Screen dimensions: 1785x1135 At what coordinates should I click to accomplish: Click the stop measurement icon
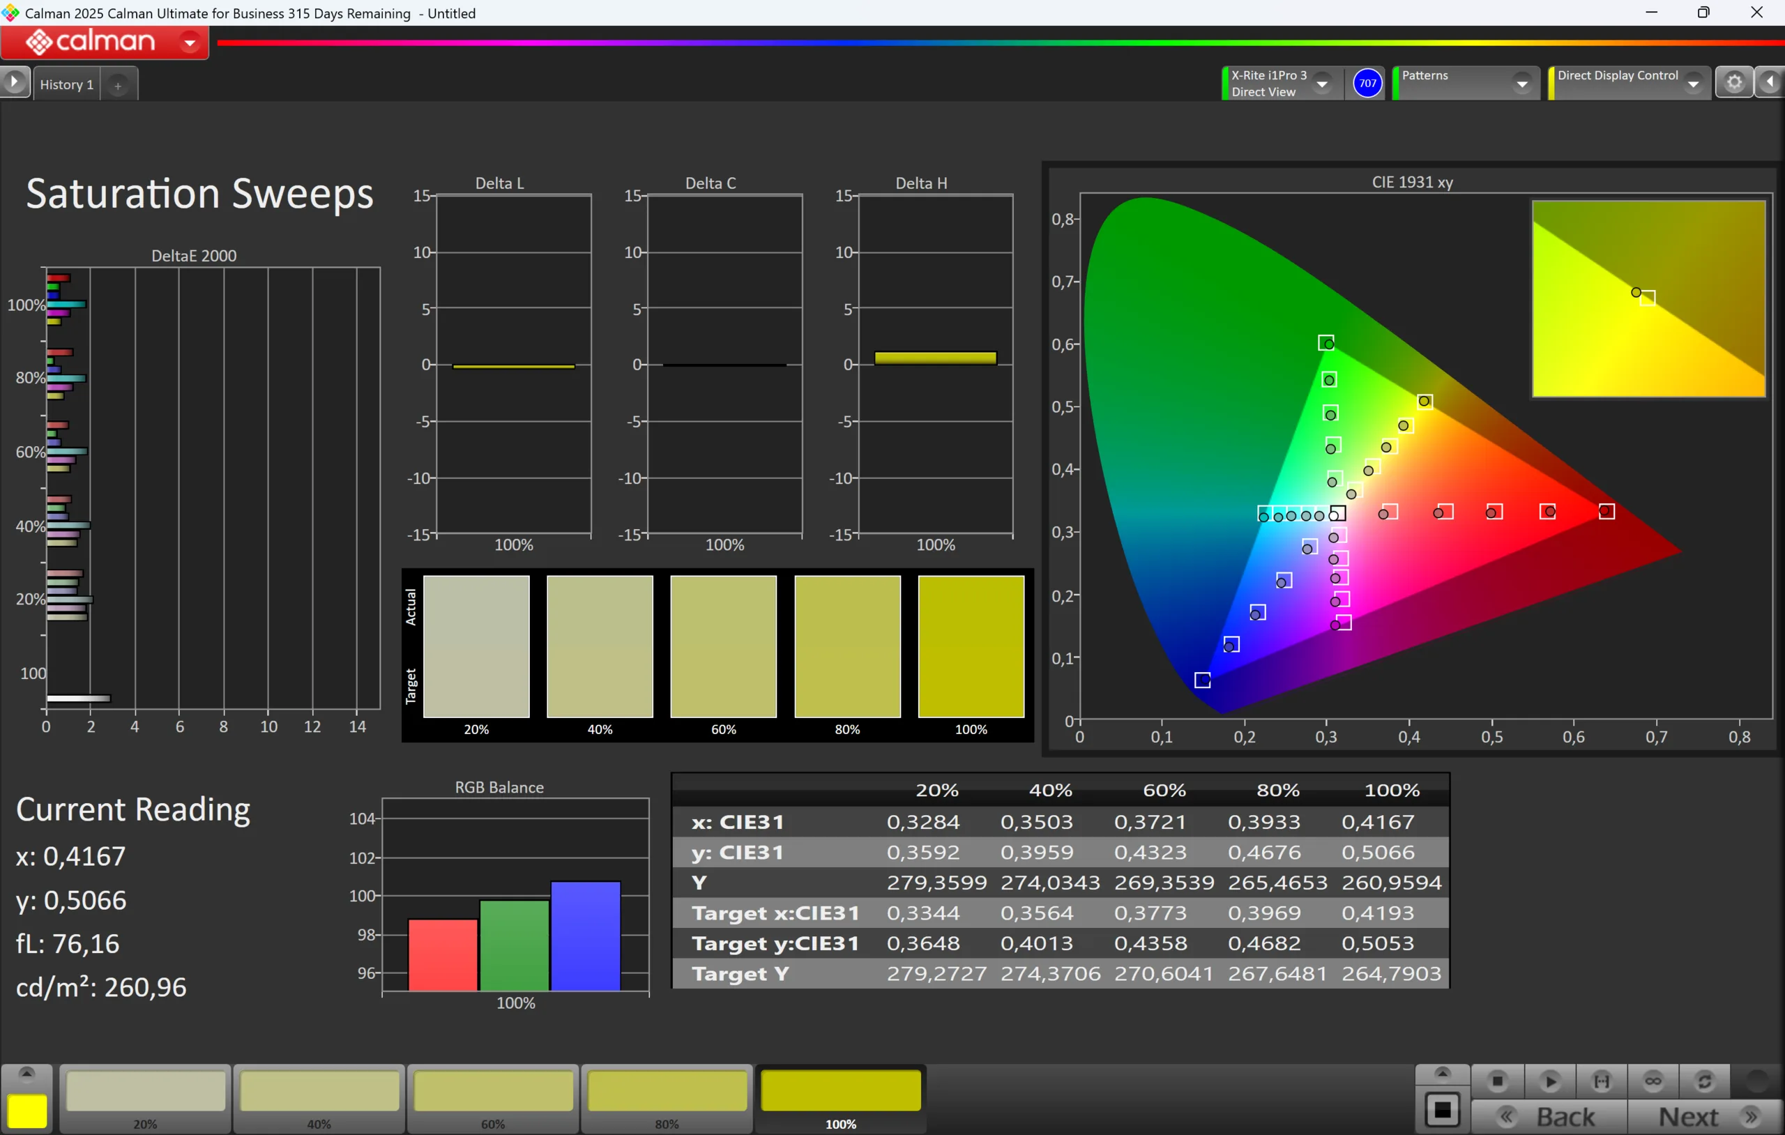1496,1081
